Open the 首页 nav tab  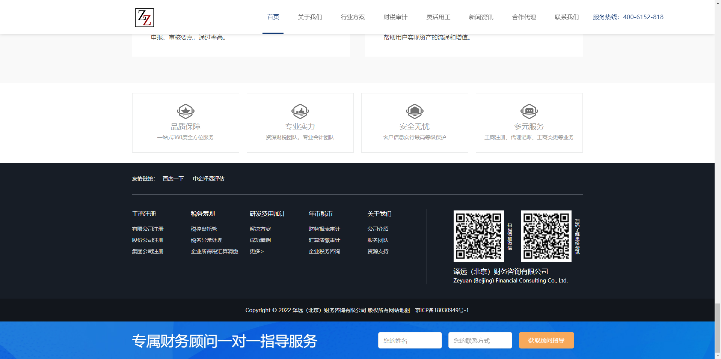(x=273, y=17)
